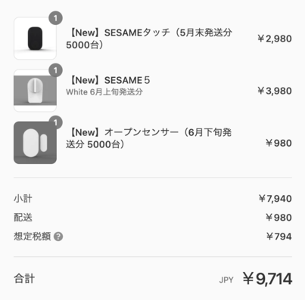Click the White 6月上旬発送分 variant text
This screenshot has height=300, width=305.
click(104, 92)
